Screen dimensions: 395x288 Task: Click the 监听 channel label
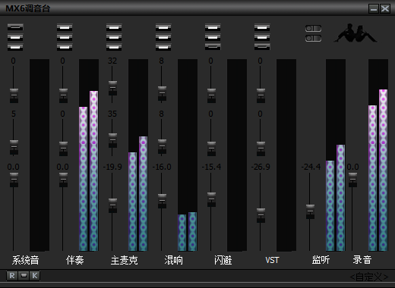click(321, 260)
